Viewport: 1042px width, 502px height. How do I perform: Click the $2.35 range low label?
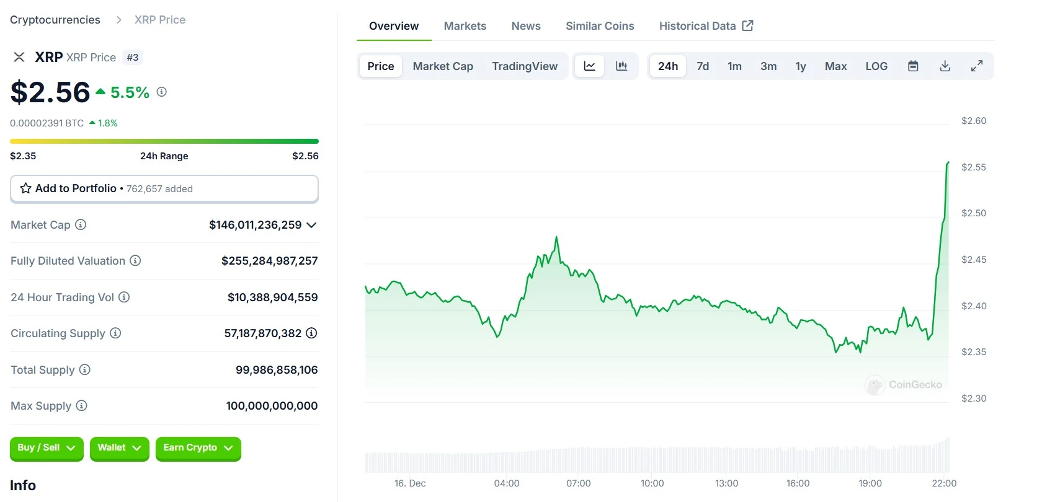click(x=23, y=156)
